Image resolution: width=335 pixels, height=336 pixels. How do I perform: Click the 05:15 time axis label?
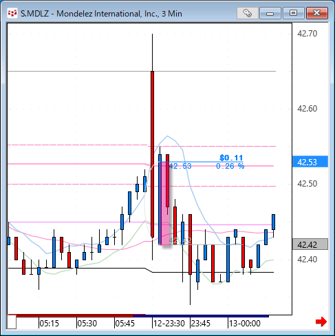pos(50,324)
